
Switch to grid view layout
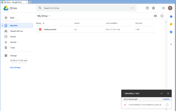pos(155,16)
